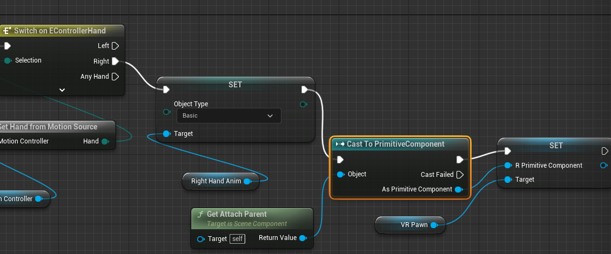
Task: Click the Cast Failed exec pin
Action: pos(460,175)
